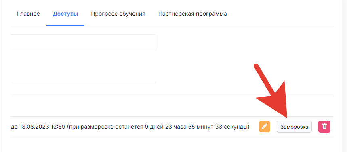Click the orange pencil edit icon
The image size is (347, 152).
pos(265,127)
